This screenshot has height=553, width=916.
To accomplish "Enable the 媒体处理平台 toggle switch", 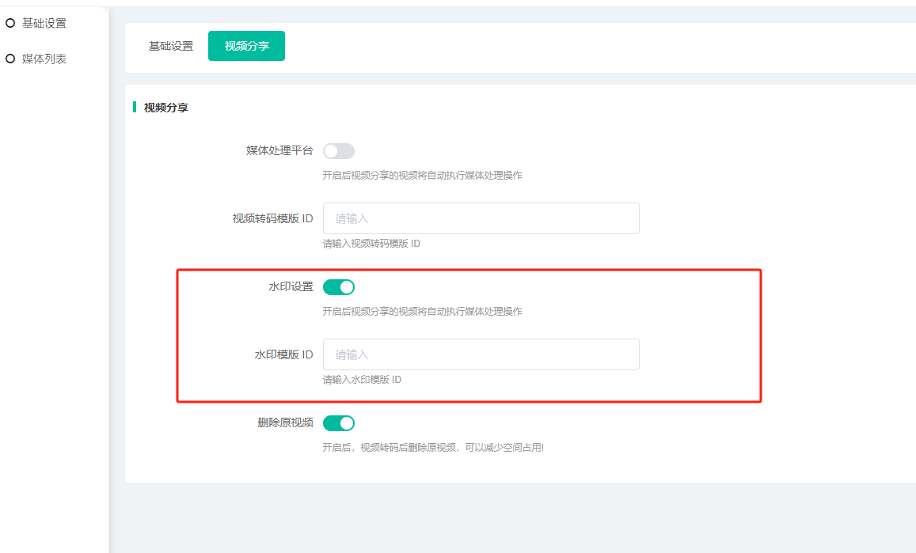I will [338, 151].
